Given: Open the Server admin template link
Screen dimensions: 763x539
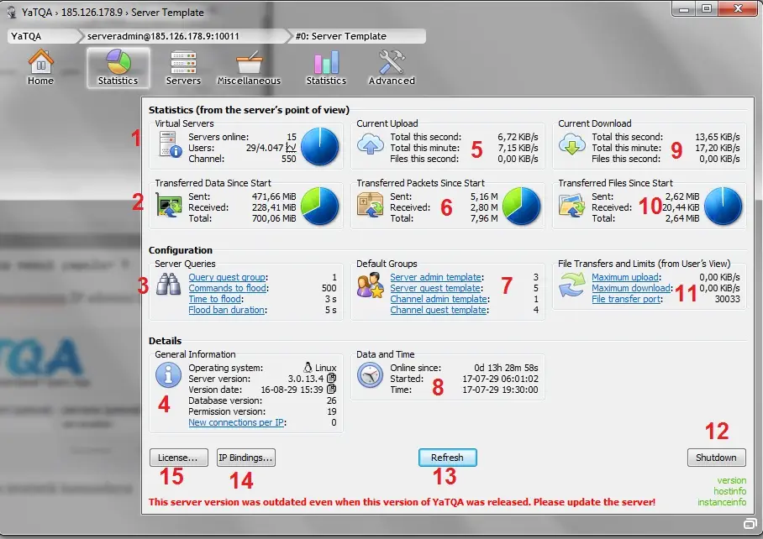Looking at the screenshot, I should coord(435,277).
